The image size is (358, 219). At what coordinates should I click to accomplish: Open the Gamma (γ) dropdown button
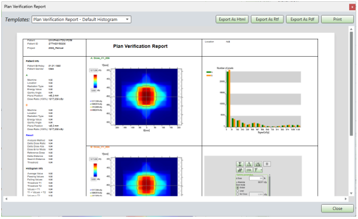click(258, 170)
